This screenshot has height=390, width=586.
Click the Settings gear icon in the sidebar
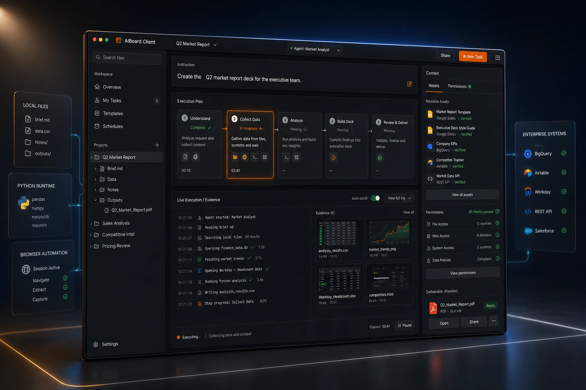click(96, 345)
